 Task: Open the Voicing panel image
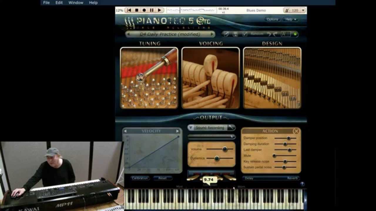pyautogui.click(x=211, y=78)
